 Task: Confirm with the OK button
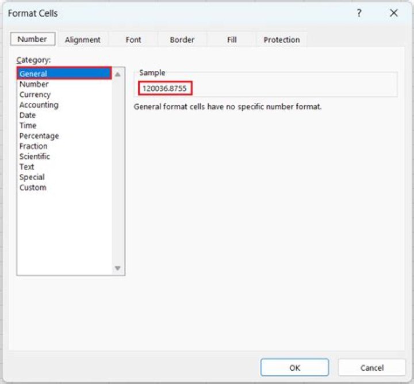[x=294, y=367]
